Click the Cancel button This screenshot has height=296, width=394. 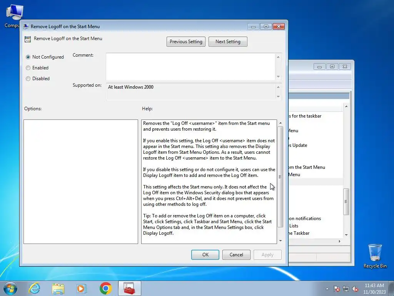(x=236, y=255)
